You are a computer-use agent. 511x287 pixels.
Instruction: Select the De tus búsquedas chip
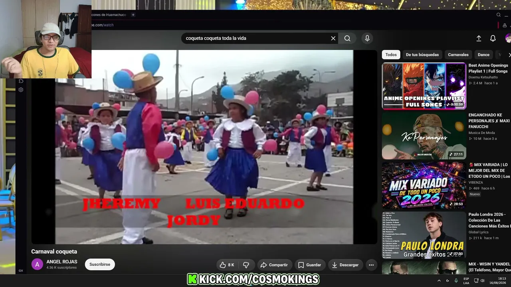422,55
